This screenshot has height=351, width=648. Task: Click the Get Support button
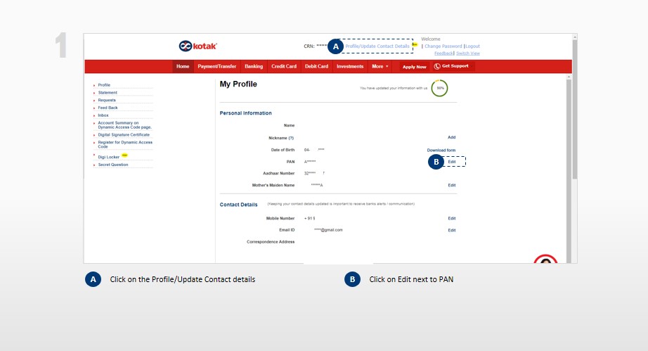click(x=453, y=66)
